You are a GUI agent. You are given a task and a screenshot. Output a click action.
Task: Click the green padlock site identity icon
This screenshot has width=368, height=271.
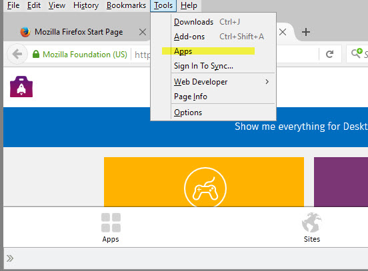36,54
